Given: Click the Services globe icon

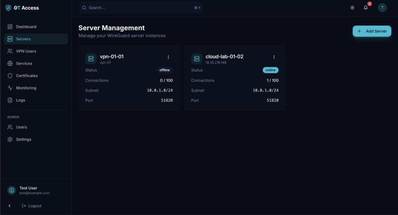Looking at the screenshot, I should coord(10,63).
